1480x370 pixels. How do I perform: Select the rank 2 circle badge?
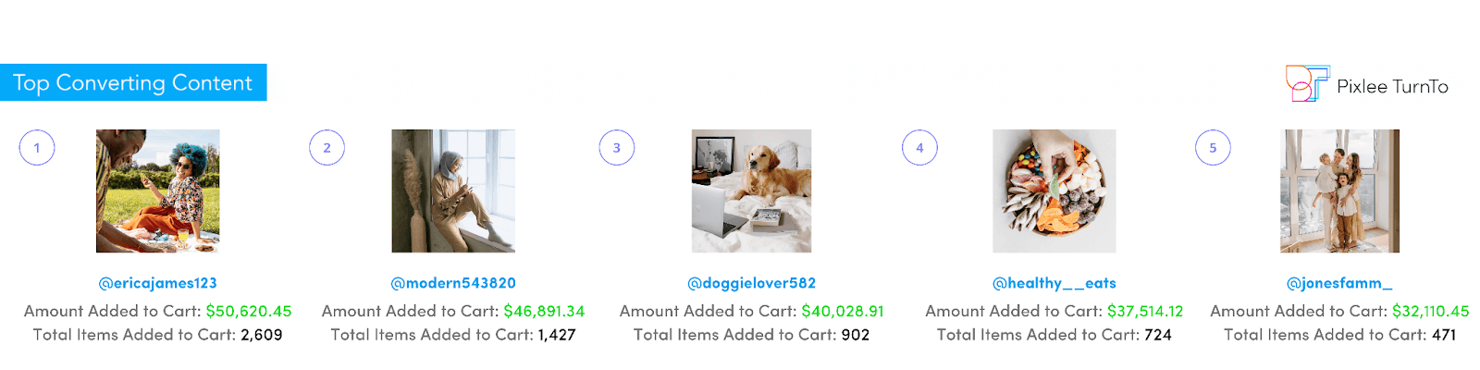(x=327, y=148)
